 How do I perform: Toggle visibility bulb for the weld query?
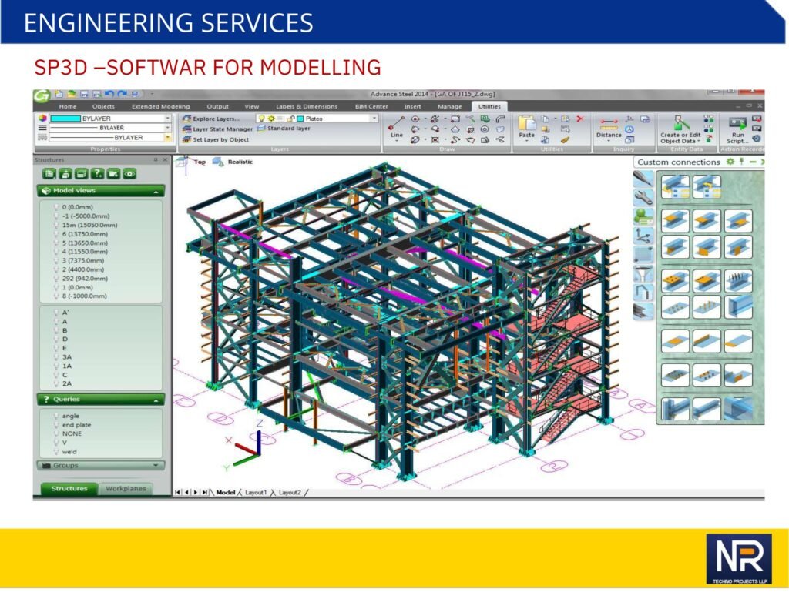(56, 452)
